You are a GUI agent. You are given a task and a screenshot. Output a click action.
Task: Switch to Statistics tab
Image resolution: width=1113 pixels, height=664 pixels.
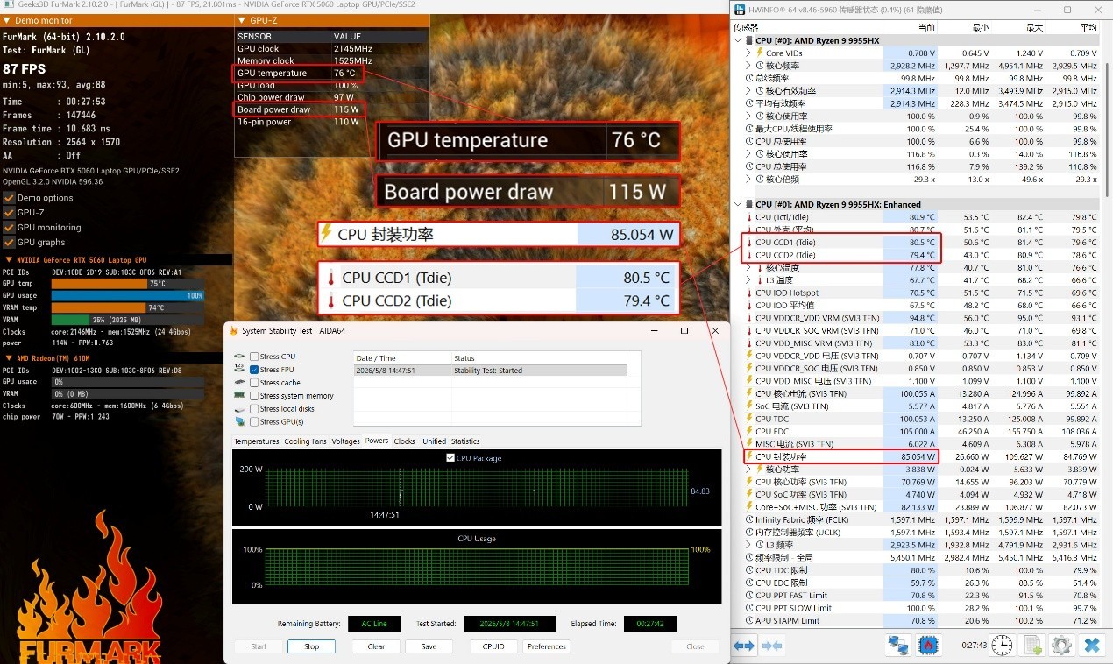(465, 441)
